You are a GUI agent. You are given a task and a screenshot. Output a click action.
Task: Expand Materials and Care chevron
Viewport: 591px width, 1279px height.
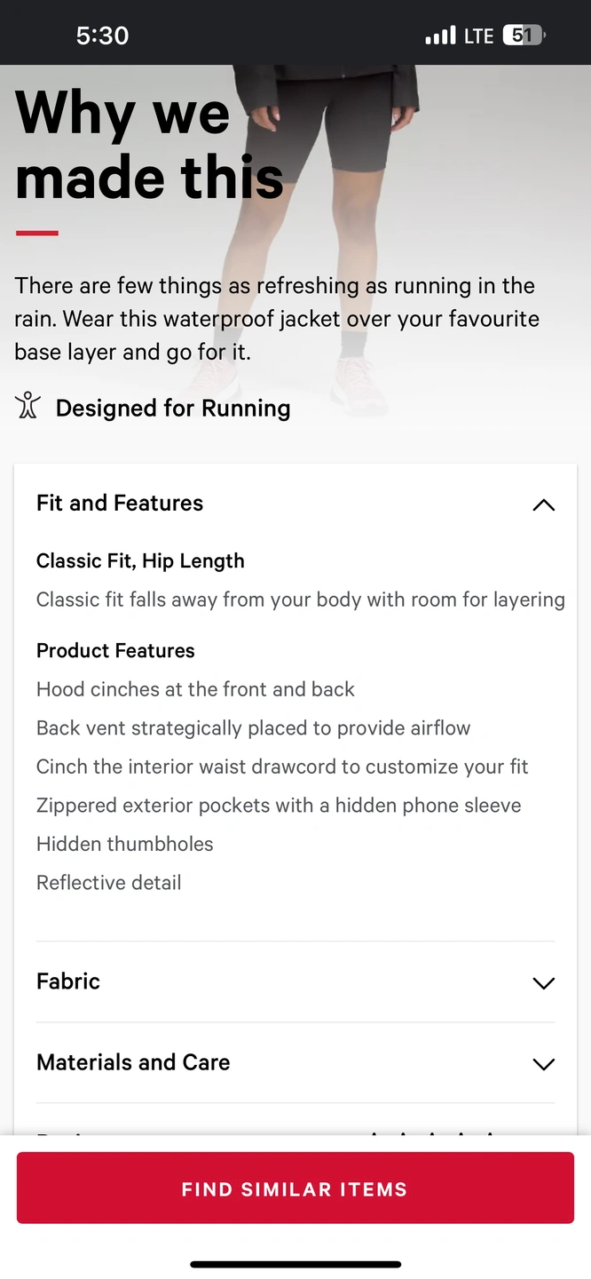[x=543, y=1063]
